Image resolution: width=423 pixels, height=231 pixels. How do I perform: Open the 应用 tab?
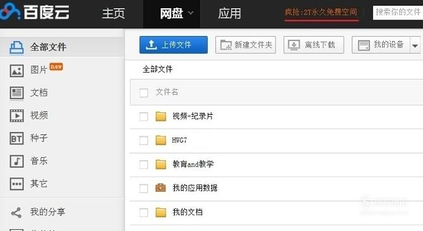[229, 13]
